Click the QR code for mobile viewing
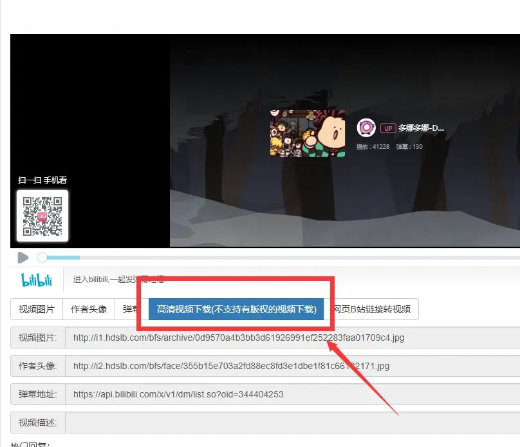The width and height of the screenshot is (520, 447). [42, 216]
